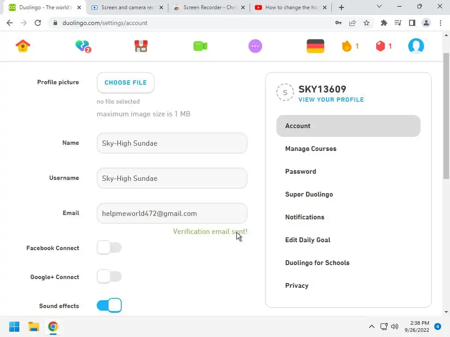Viewport: 450px width, 337px height.
Task: Click the saved password key icon
Action: pos(338,23)
